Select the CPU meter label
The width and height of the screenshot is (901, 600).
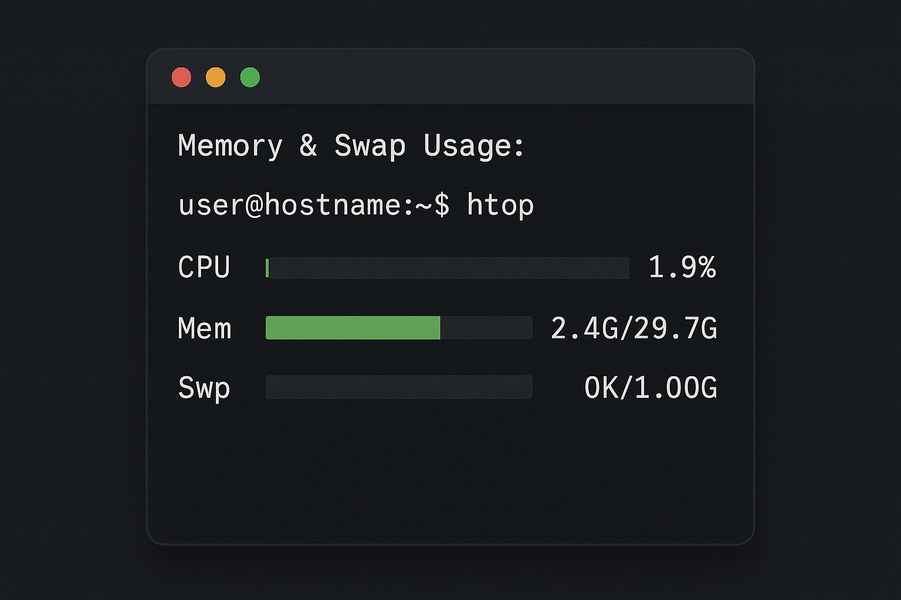pyautogui.click(x=204, y=268)
